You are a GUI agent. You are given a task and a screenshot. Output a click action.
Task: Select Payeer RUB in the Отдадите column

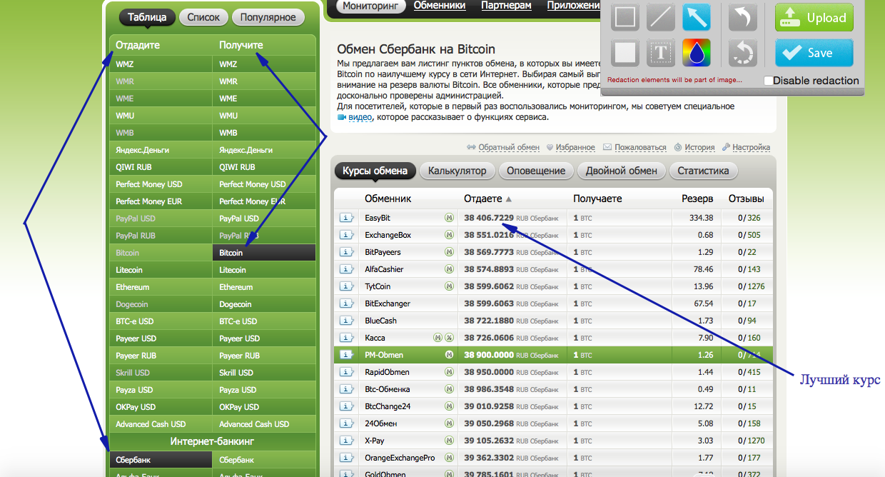pos(161,356)
